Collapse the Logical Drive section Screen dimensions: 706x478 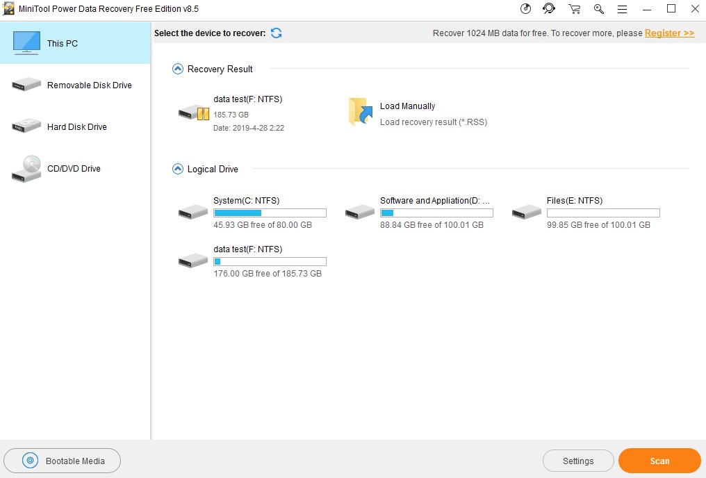178,169
